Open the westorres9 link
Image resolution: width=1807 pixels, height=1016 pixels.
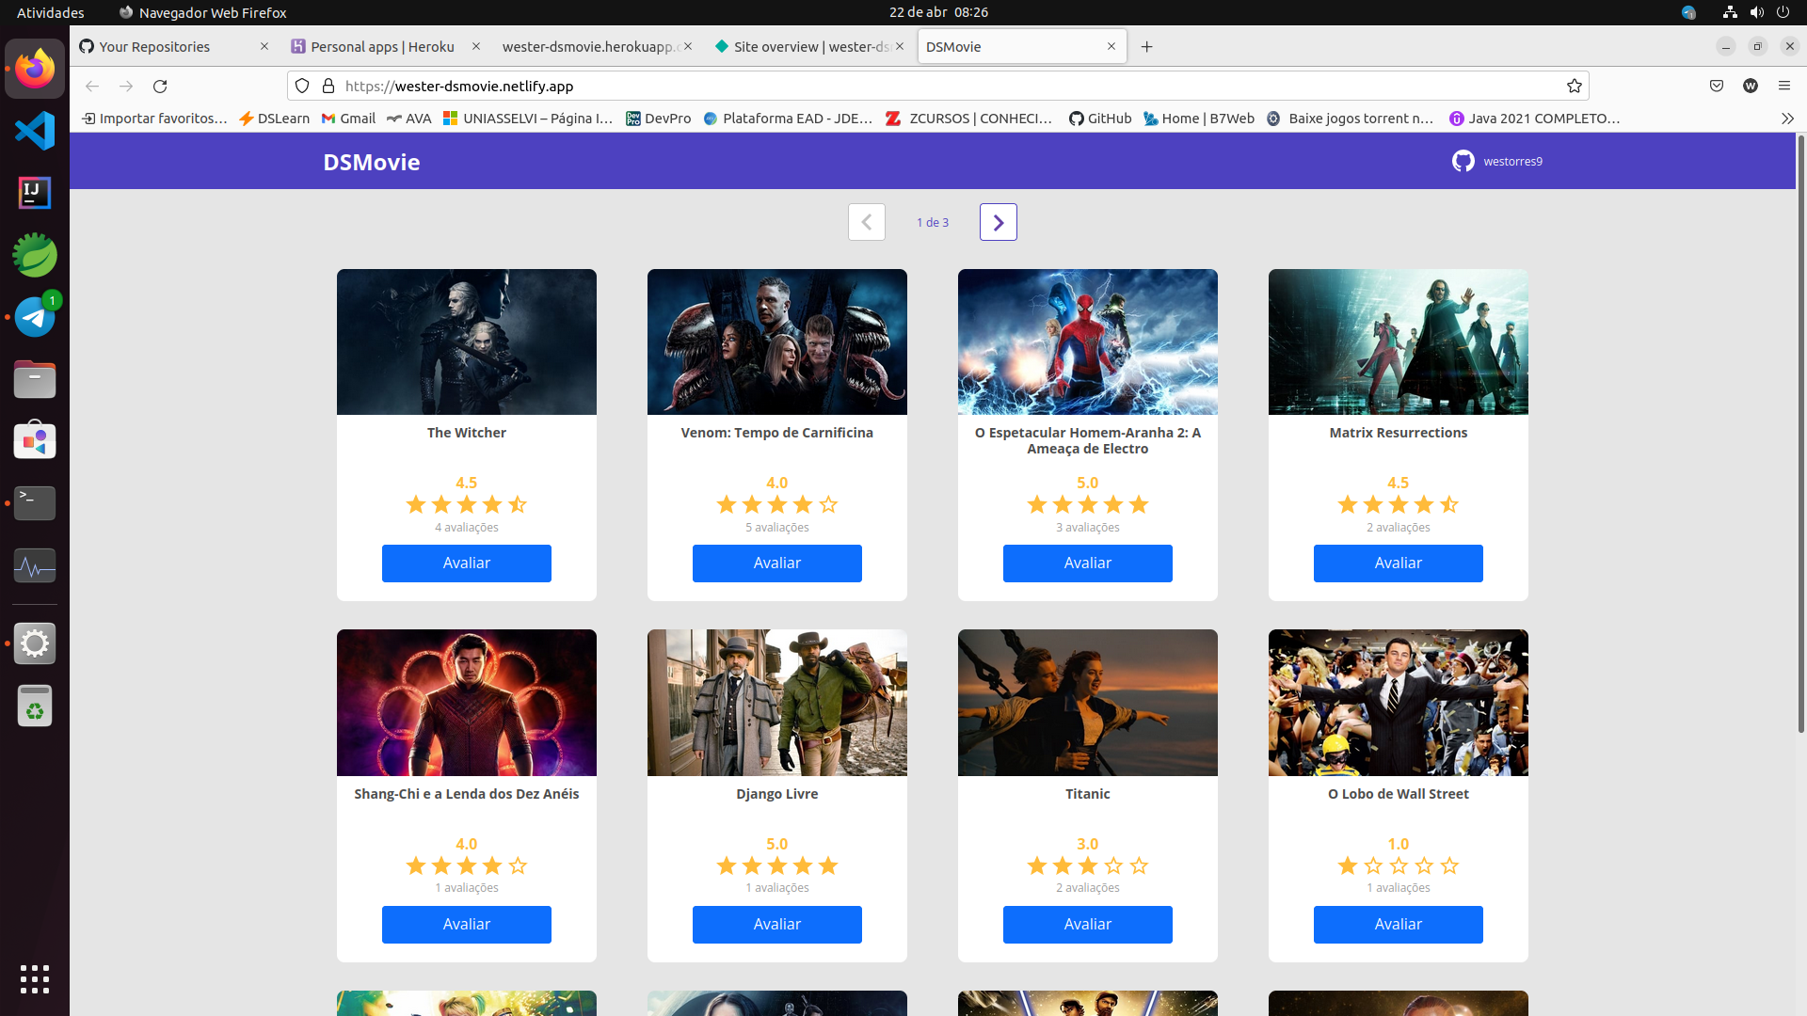tap(1512, 161)
